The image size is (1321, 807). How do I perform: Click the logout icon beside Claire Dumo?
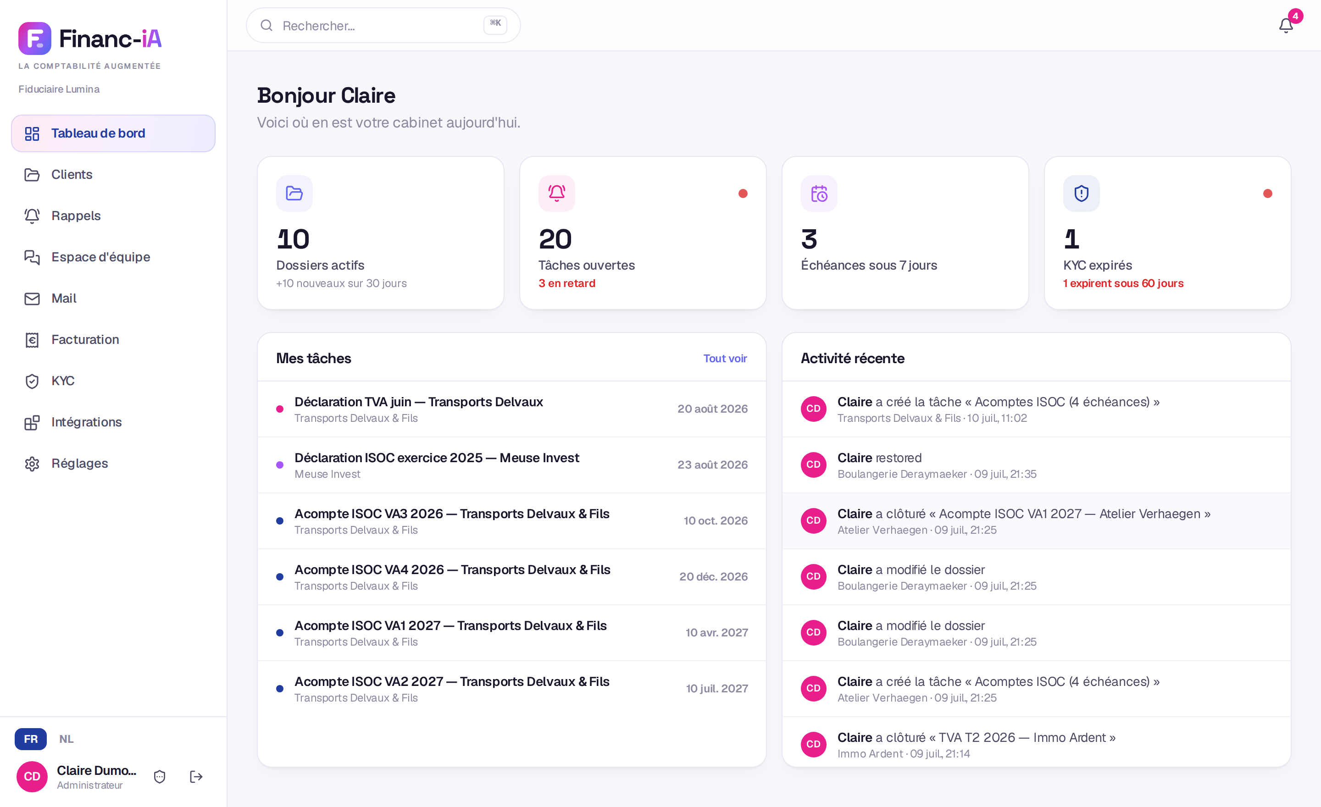196,776
